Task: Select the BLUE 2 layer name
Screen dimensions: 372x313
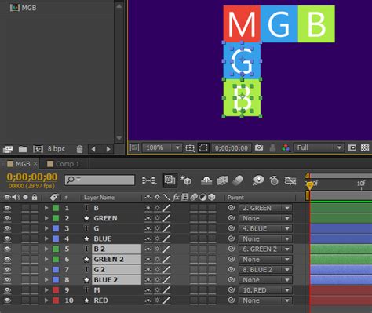Action: coord(116,280)
